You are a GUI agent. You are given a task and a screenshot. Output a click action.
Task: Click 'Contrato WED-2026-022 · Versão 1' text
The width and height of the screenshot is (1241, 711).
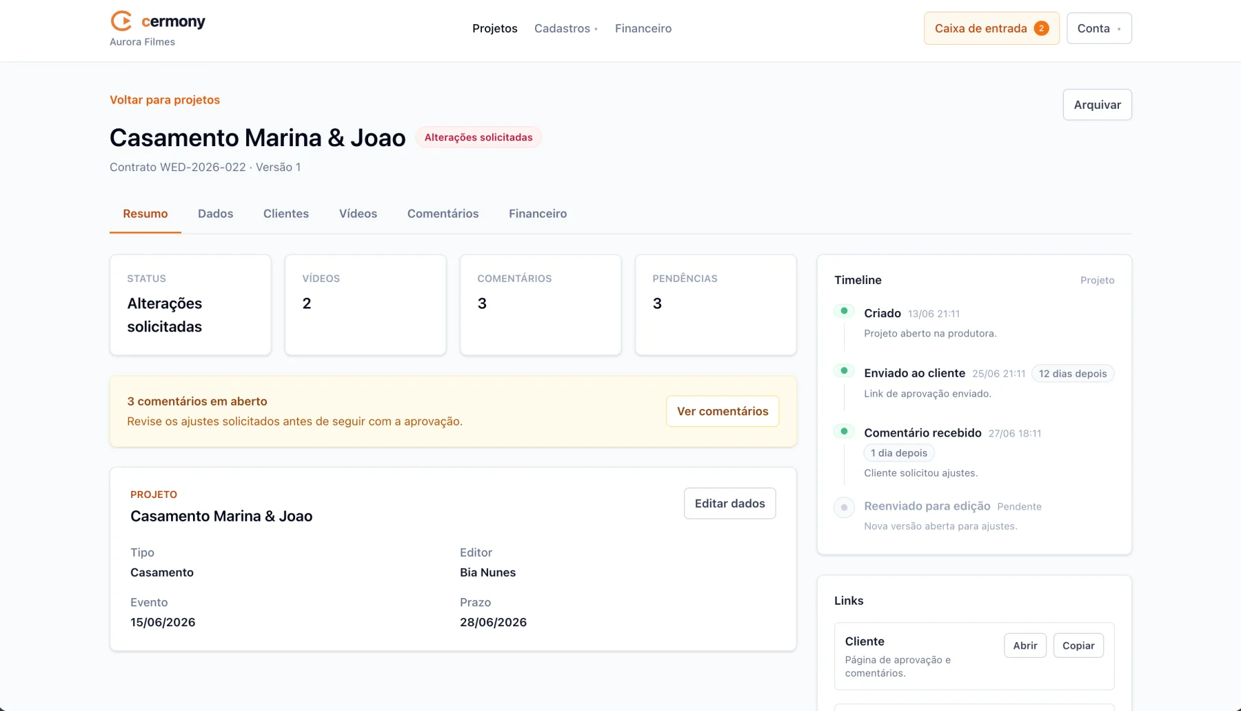pos(205,167)
